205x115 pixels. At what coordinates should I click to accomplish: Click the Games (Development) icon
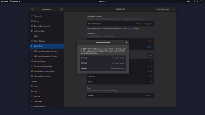tap(32, 26)
